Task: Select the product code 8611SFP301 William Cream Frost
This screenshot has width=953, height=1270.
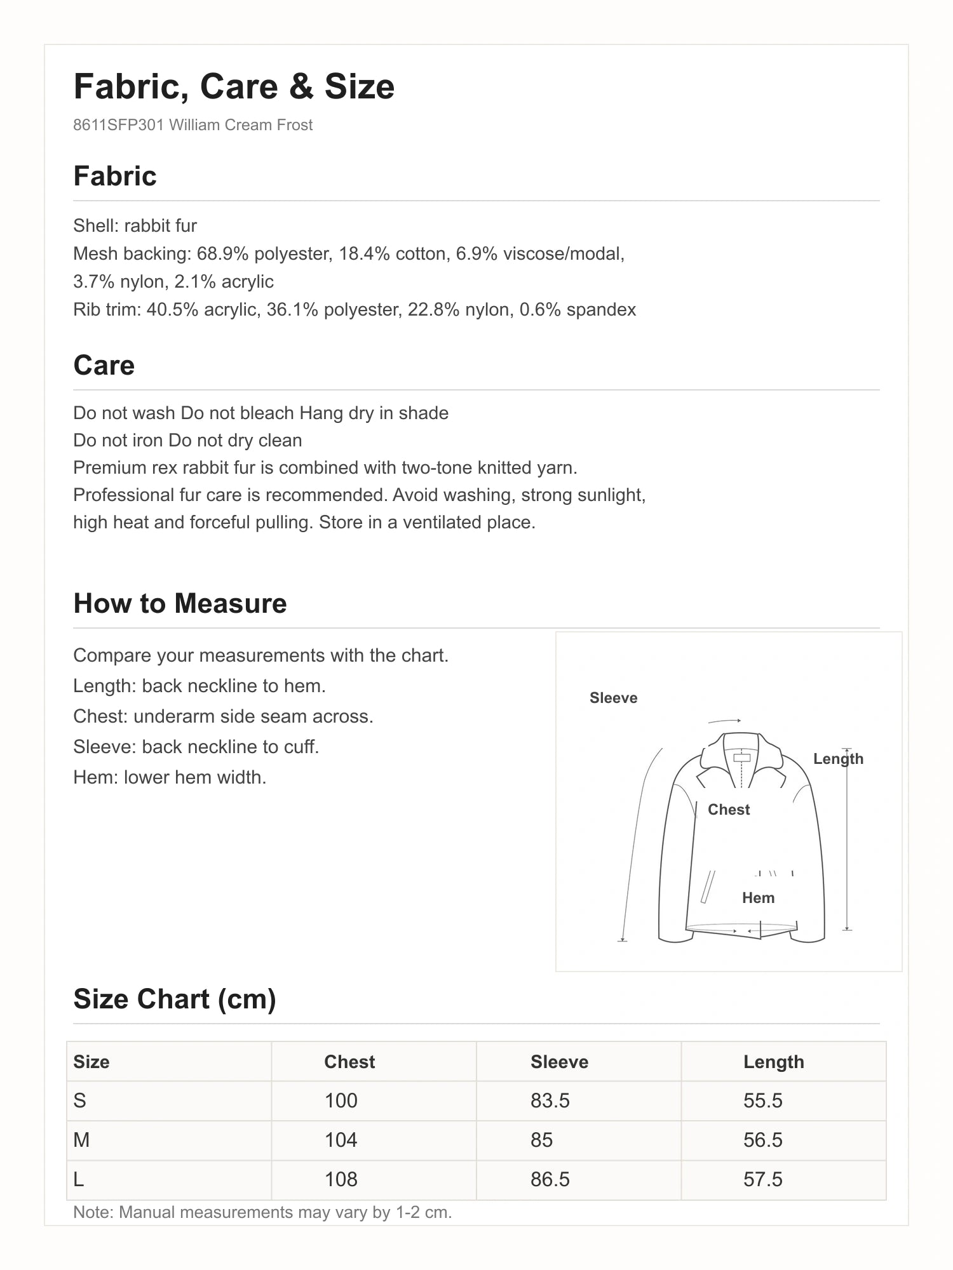Action: (x=193, y=125)
